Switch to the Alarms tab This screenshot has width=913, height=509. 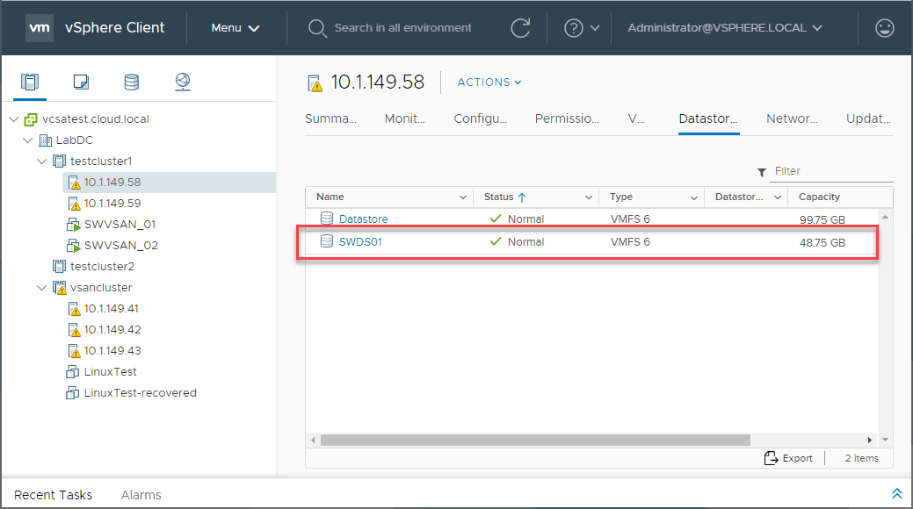pyautogui.click(x=141, y=495)
